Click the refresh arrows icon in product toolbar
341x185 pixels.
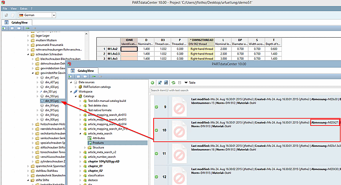173,83
